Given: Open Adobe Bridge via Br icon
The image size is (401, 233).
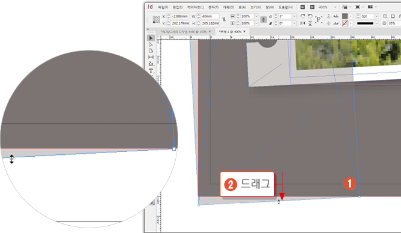Looking at the screenshot, I should point(302,7).
